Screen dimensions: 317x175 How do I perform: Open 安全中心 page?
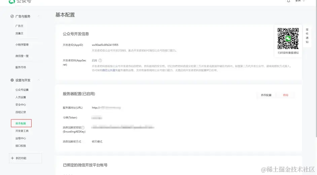point(21,105)
